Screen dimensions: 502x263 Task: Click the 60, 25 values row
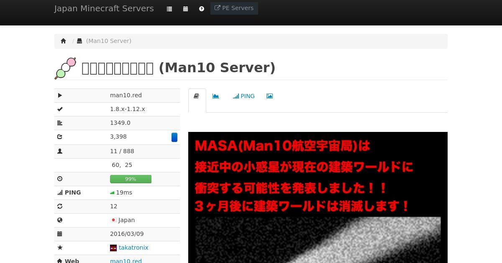coord(117,165)
